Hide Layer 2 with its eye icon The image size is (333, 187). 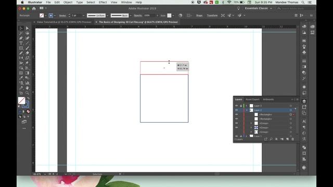236,110
